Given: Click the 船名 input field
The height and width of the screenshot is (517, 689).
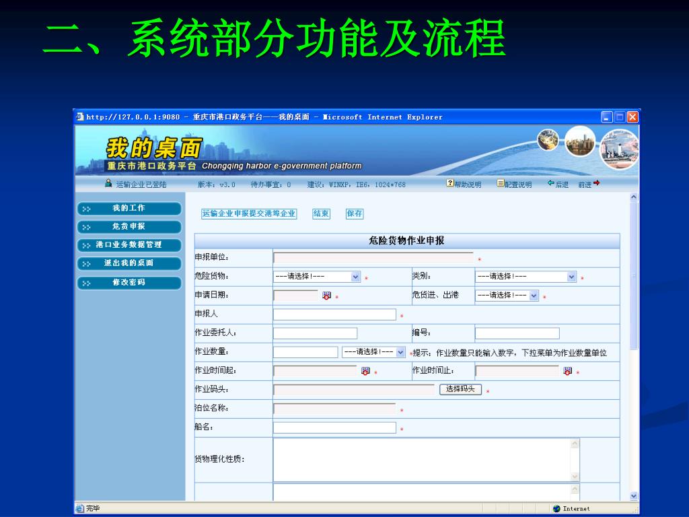Looking at the screenshot, I should (x=334, y=427).
